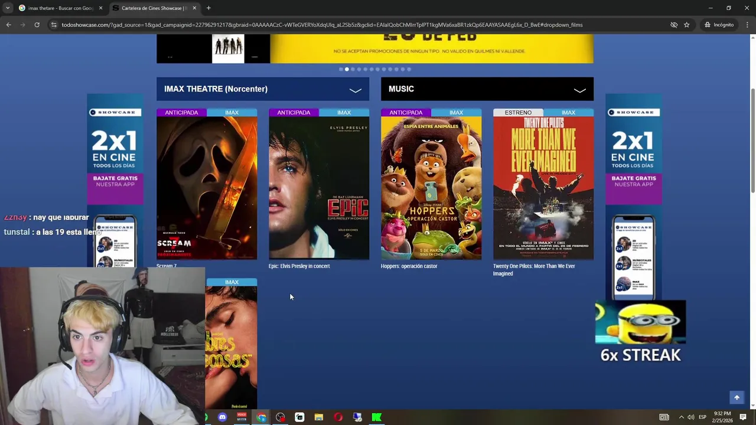The height and width of the screenshot is (425, 756).
Task: Click 'Epic: Elvis Presley in concert' title link
Action: click(299, 266)
